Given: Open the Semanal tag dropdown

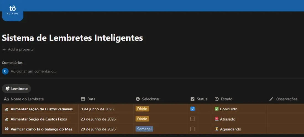Looking at the screenshot, I should (144, 129).
